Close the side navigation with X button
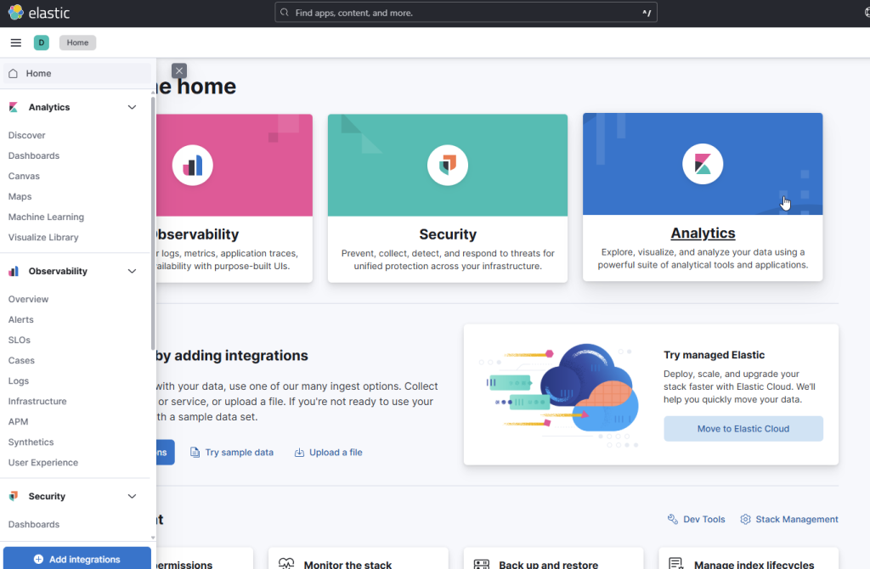The image size is (870, 569). click(x=178, y=70)
